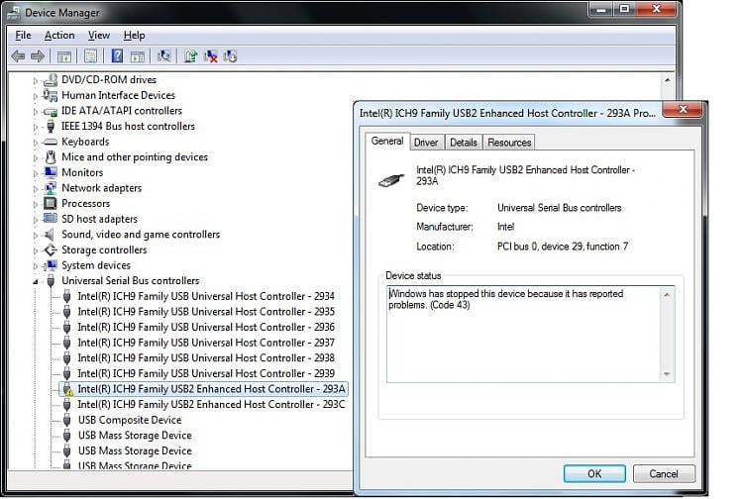Click the Human Interface Devices icon

click(x=51, y=95)
